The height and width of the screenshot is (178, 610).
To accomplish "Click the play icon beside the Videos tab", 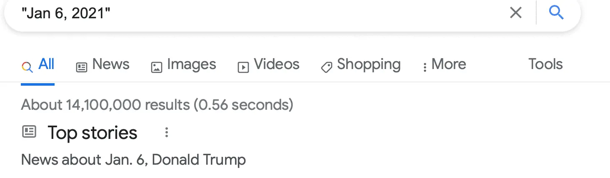I will pos(243,67).
